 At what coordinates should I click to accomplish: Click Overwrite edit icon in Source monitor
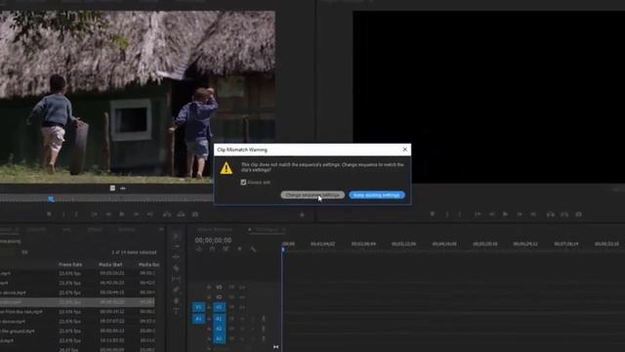pos(181,214)
